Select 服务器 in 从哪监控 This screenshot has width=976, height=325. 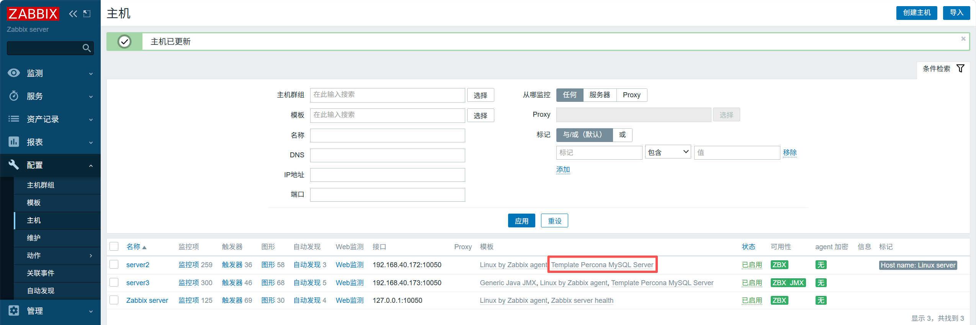pyautogui.click(x=600, y=95)
